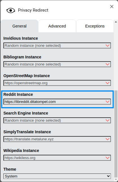Select the General tab
The image size is (118, 182).
click(x=20, y=26)
